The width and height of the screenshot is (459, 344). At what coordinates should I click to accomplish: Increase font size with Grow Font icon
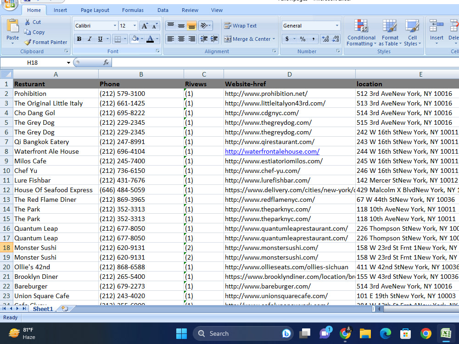145,26
